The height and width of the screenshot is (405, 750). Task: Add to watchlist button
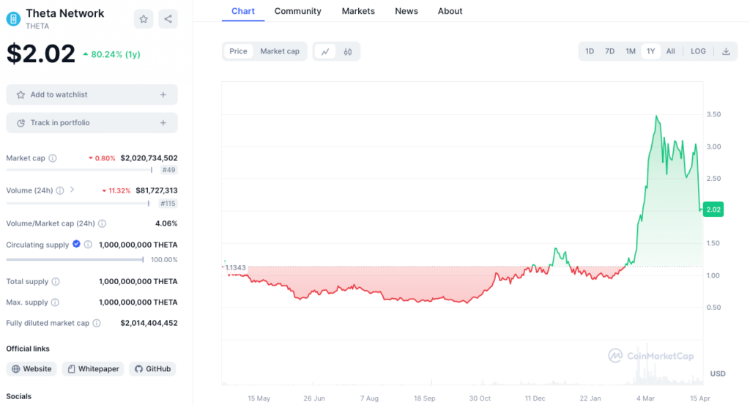pyautogui.click(x=92, y=94)
